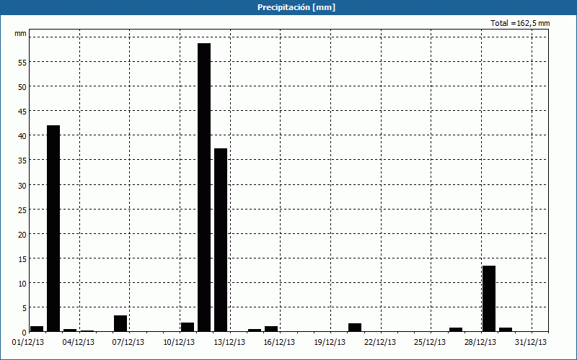577x360 pixels.
Task: Click the y-axis value 0
Action: tap(25, 333)
